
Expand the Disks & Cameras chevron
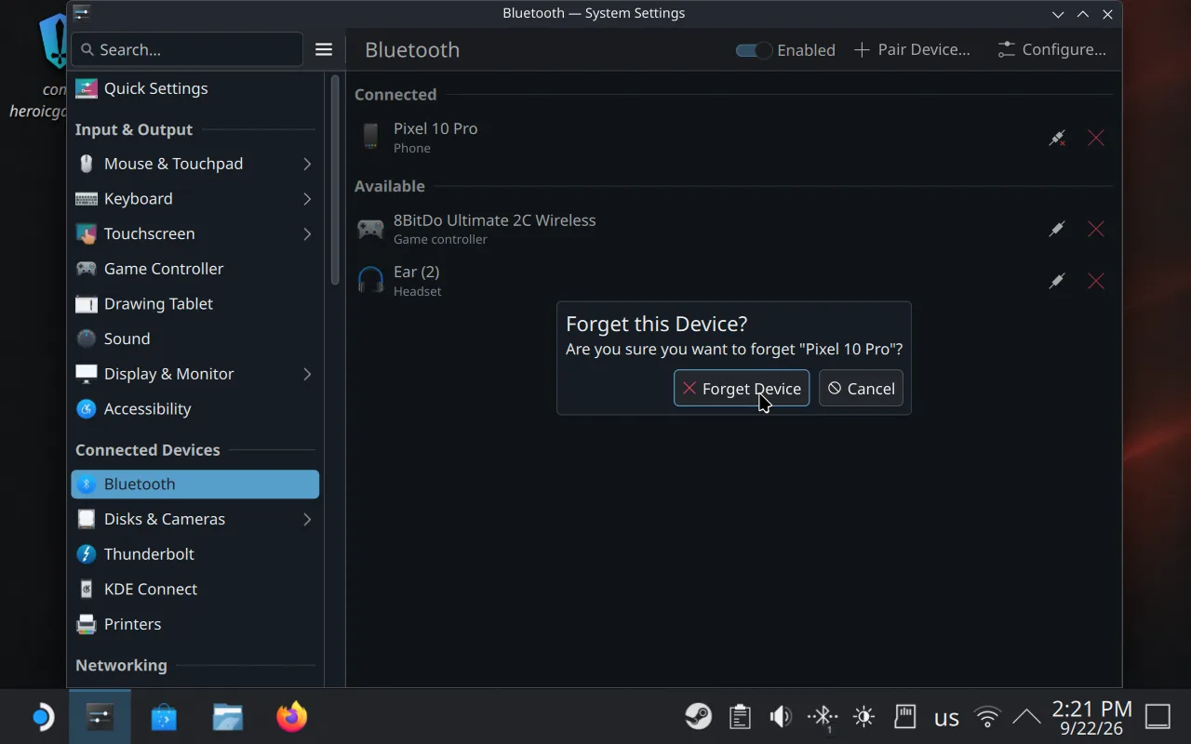307,519
